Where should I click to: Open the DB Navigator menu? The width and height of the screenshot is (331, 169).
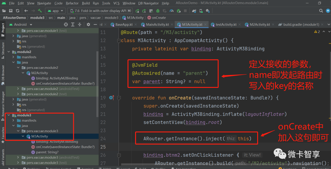pyautogui.click(x=148, y=3)
